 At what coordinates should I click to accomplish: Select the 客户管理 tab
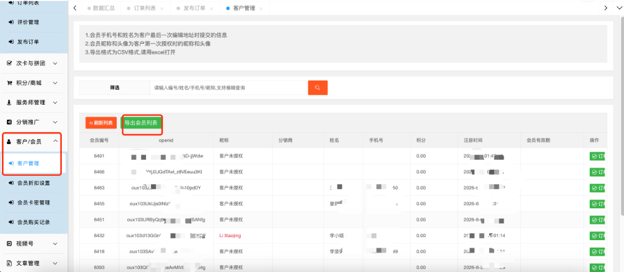coord(244,8)
